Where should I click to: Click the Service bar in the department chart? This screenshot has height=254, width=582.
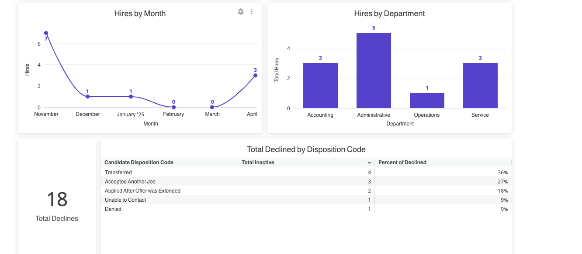(x=480, y=85)
